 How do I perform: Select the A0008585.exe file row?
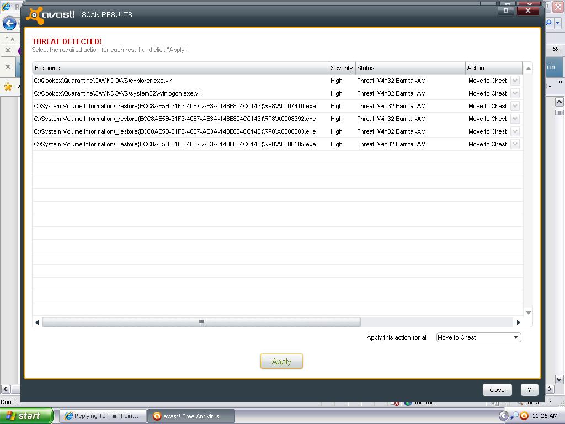point(278,144)
